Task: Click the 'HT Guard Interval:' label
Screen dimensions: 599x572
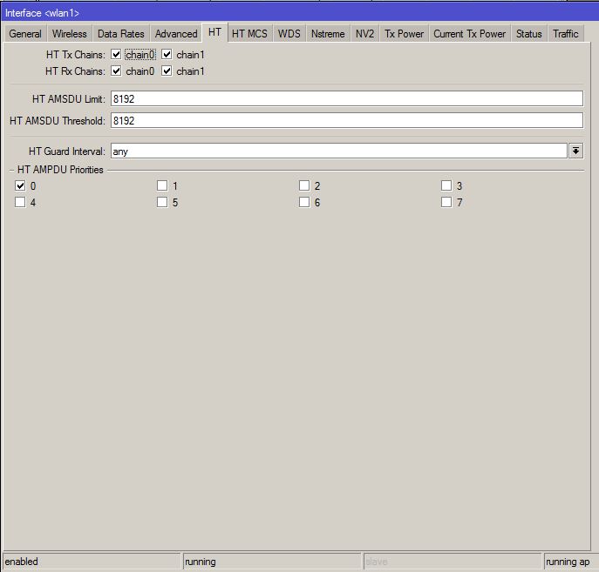Action: pyautogui.click(x=67, y=151)
